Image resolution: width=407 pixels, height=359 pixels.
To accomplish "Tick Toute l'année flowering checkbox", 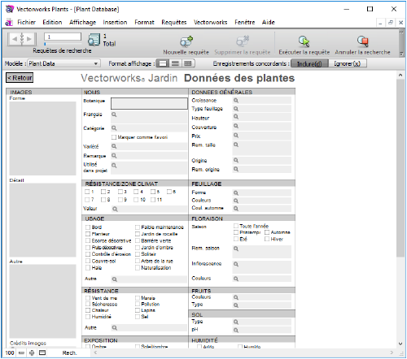I will pos(236,226).
